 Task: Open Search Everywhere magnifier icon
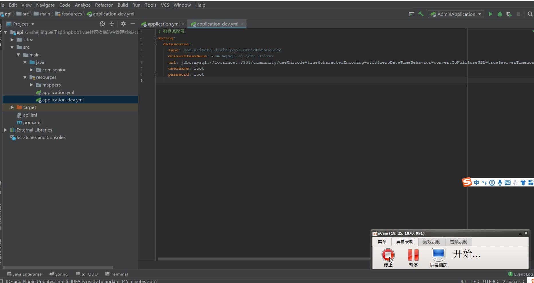click(530, 14)
